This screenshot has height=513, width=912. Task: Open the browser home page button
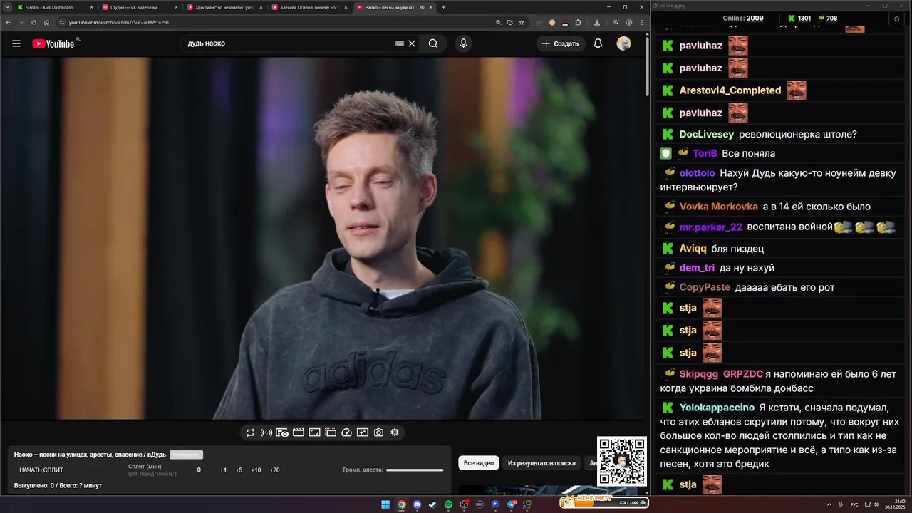tap(46, 22)
